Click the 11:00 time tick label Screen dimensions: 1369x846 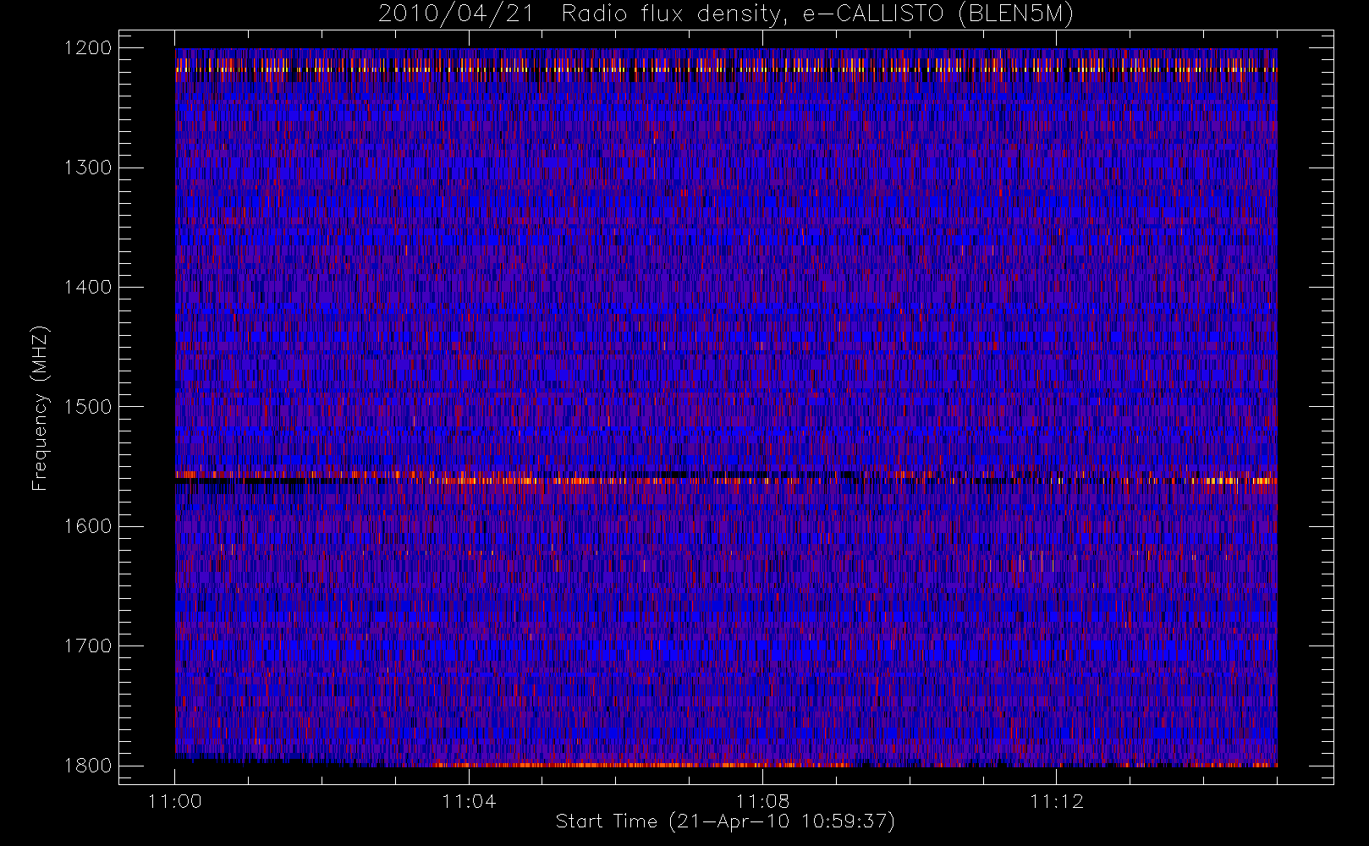point(175,801)
